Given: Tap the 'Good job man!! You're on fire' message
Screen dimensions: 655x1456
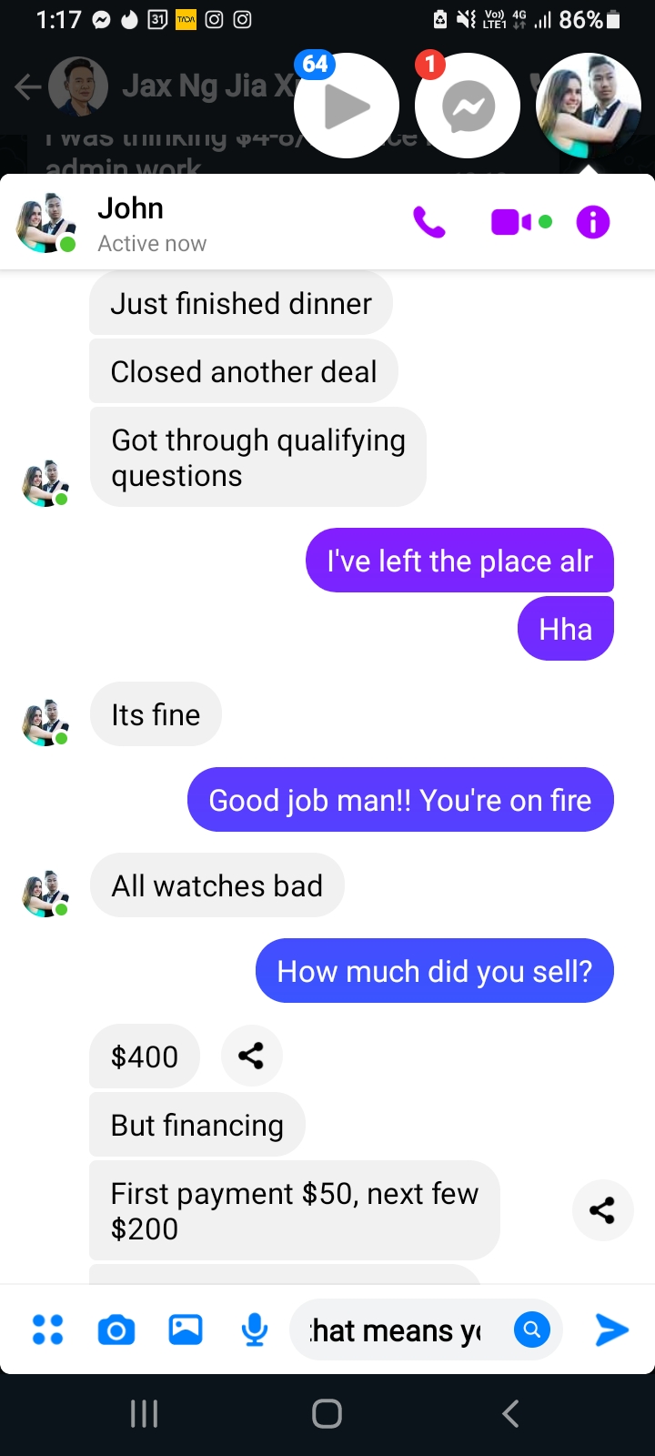Looking at the screenshot, I should [400, 800].
